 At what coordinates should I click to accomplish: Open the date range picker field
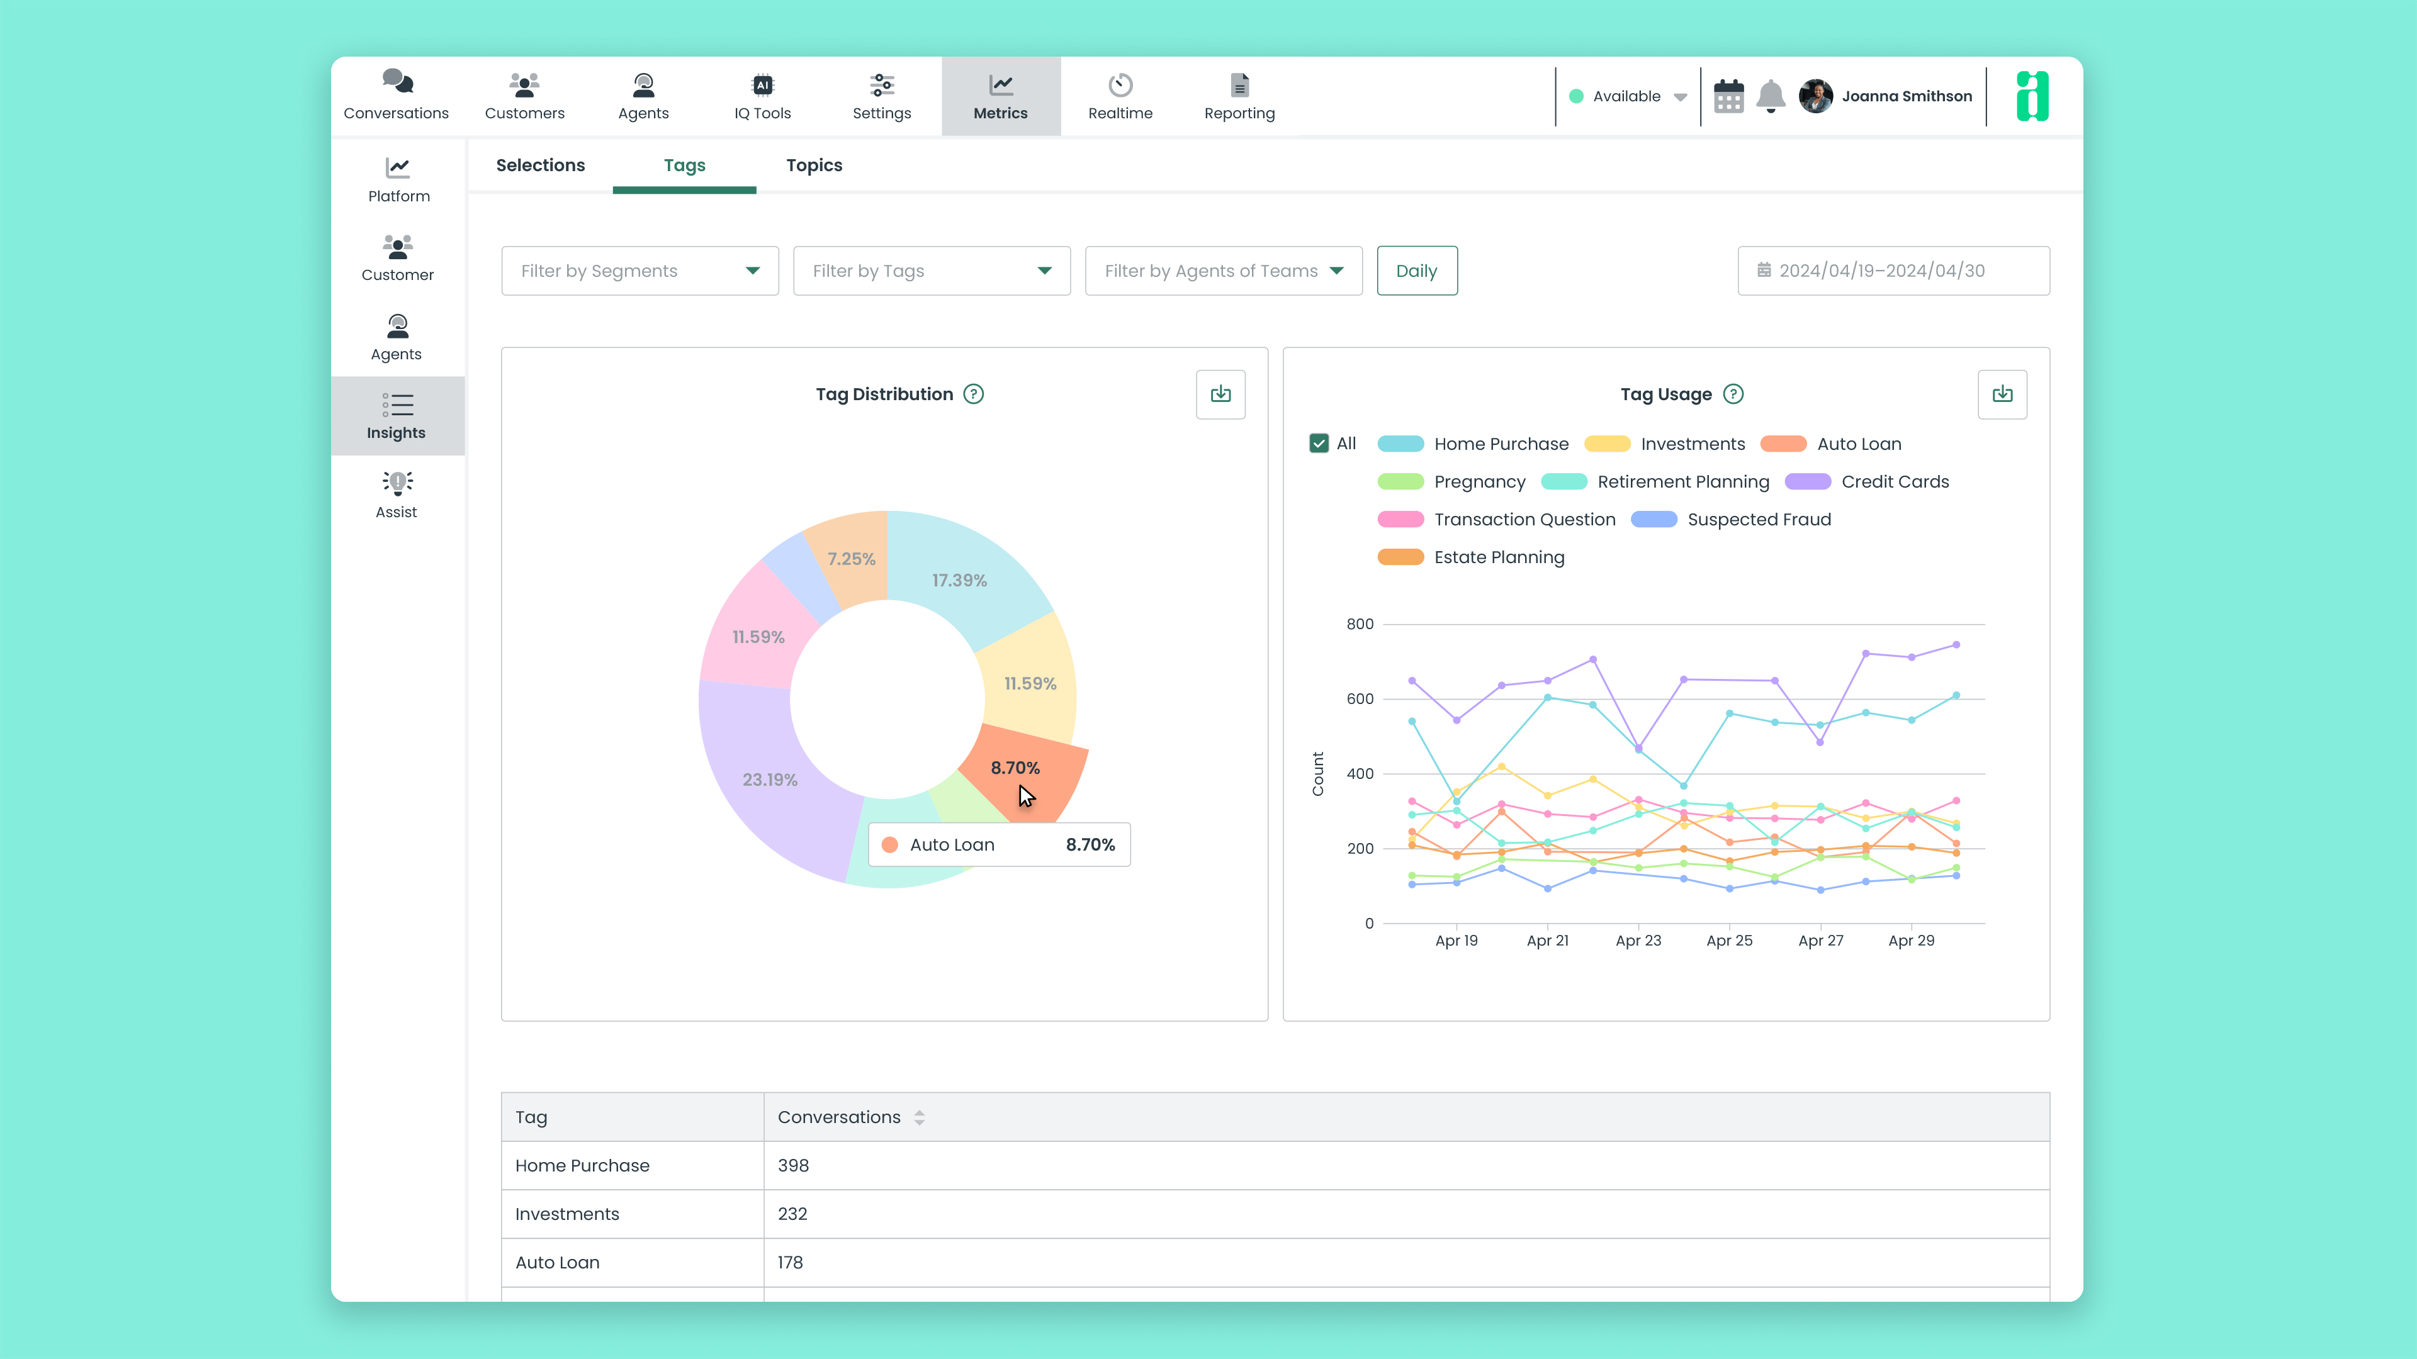[1893, 271]
